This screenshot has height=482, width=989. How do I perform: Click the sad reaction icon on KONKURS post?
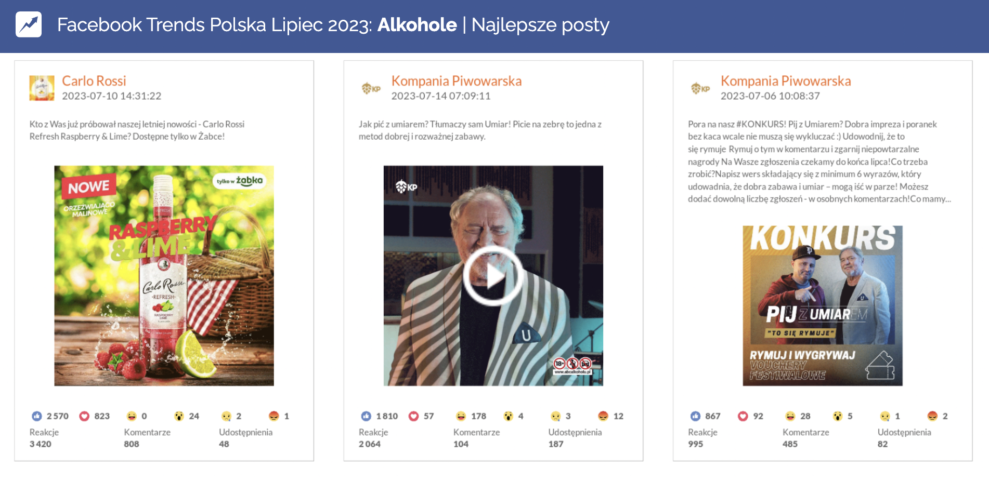tap(885, 416)
